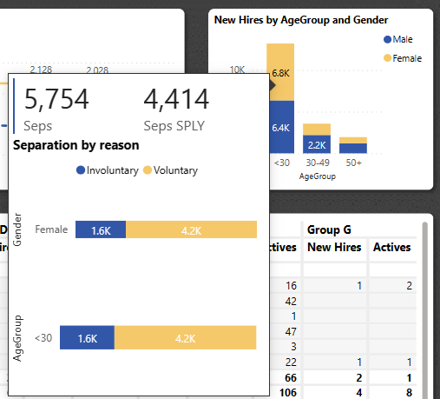The height and width of the screenshot is (399, 440).
Task: Click the Female legend color dot
Action: (x=387, y=58)
